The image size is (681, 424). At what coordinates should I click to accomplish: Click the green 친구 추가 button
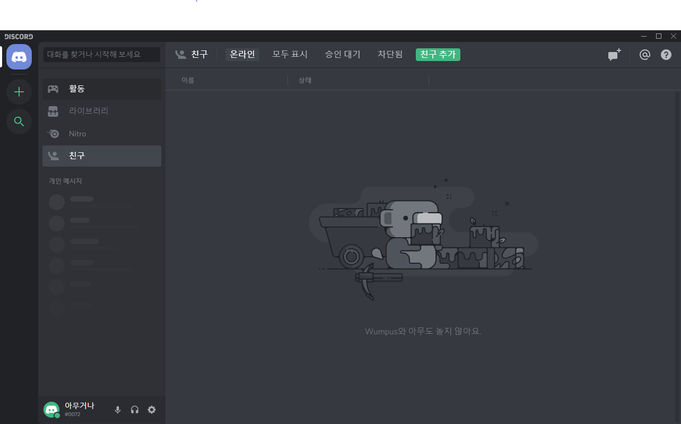pos(438,54)
